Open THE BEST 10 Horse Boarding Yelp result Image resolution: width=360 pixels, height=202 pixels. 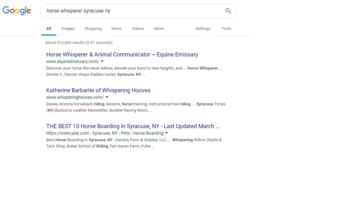(133, 126)
